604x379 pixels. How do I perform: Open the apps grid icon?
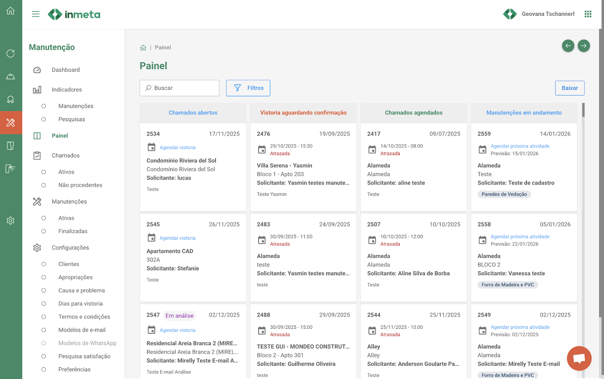(588, 14)
